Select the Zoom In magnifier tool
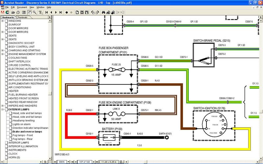263x164 pixels. pyautogui.click(x=35, y=12)
